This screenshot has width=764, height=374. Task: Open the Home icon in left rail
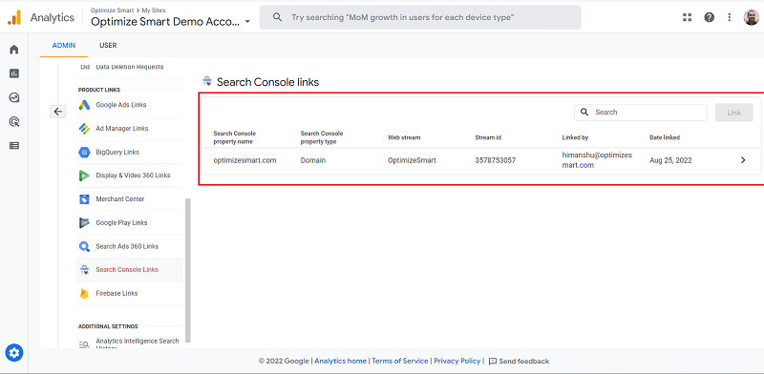coord(14,50)
